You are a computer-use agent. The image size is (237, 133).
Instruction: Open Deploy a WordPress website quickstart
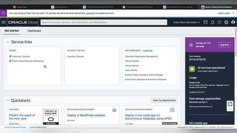point(86,115)
